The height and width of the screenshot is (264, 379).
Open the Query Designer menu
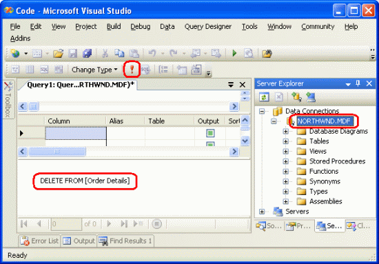[x=208, y=26]
